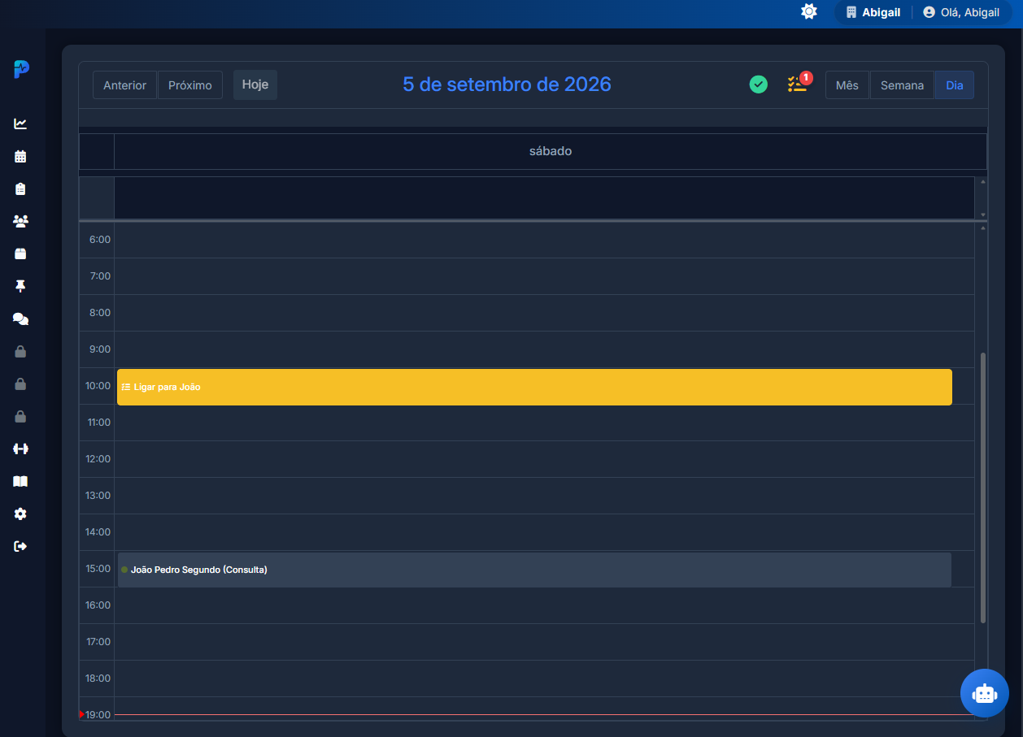Open the Abigail clinic selector
Viewport: 1023px width, 737px height.
(873, 12)
